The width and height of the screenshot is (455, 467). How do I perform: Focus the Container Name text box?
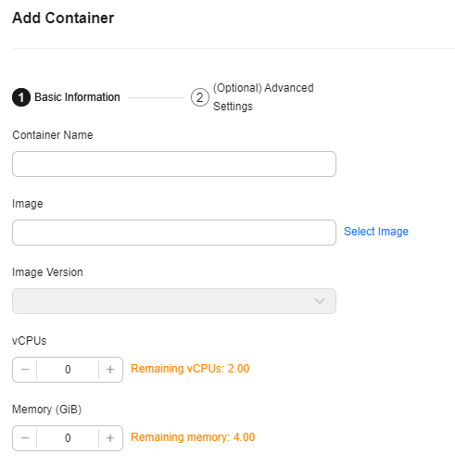(x=174, y=164)
